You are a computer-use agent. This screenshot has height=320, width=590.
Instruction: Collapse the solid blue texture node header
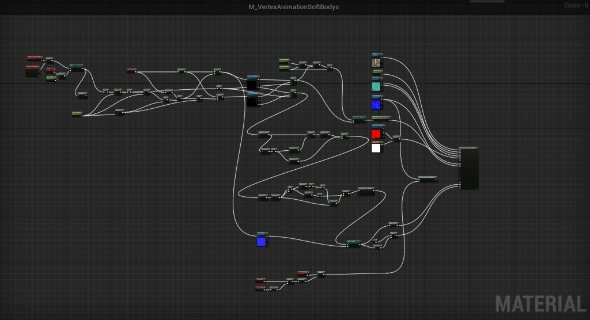coord(268,233)
